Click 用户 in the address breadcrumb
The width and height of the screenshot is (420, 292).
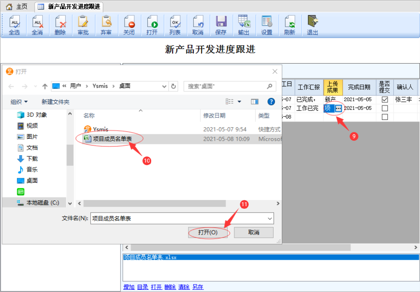pos(76,86)
